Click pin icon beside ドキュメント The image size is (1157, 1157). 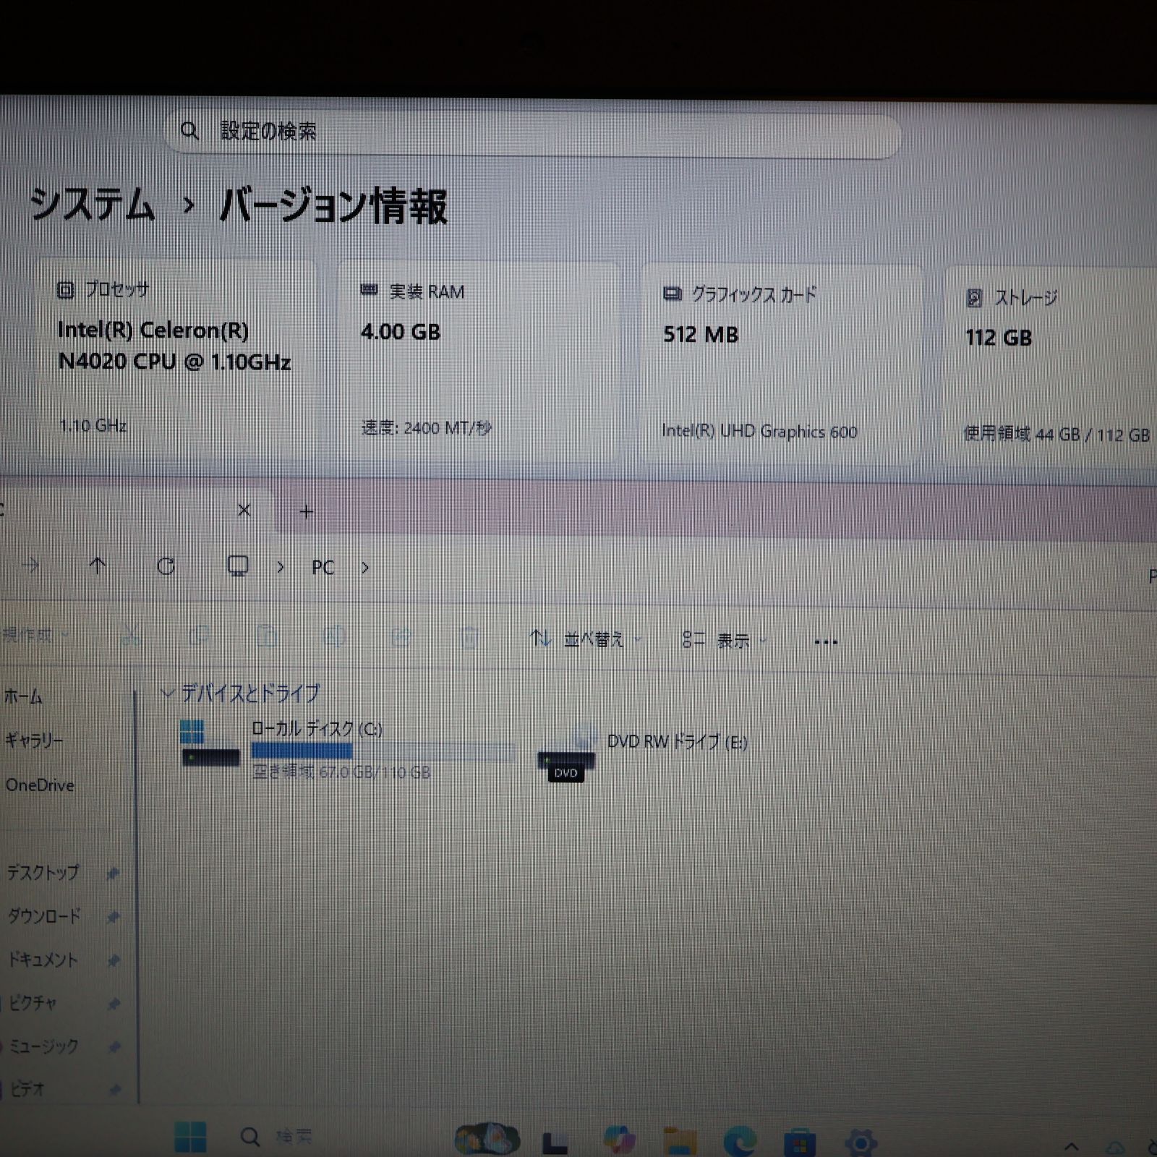click(114, 960)
